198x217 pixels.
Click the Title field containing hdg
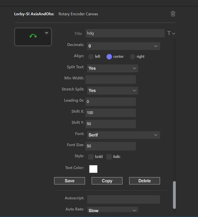(x=125, y=33)
